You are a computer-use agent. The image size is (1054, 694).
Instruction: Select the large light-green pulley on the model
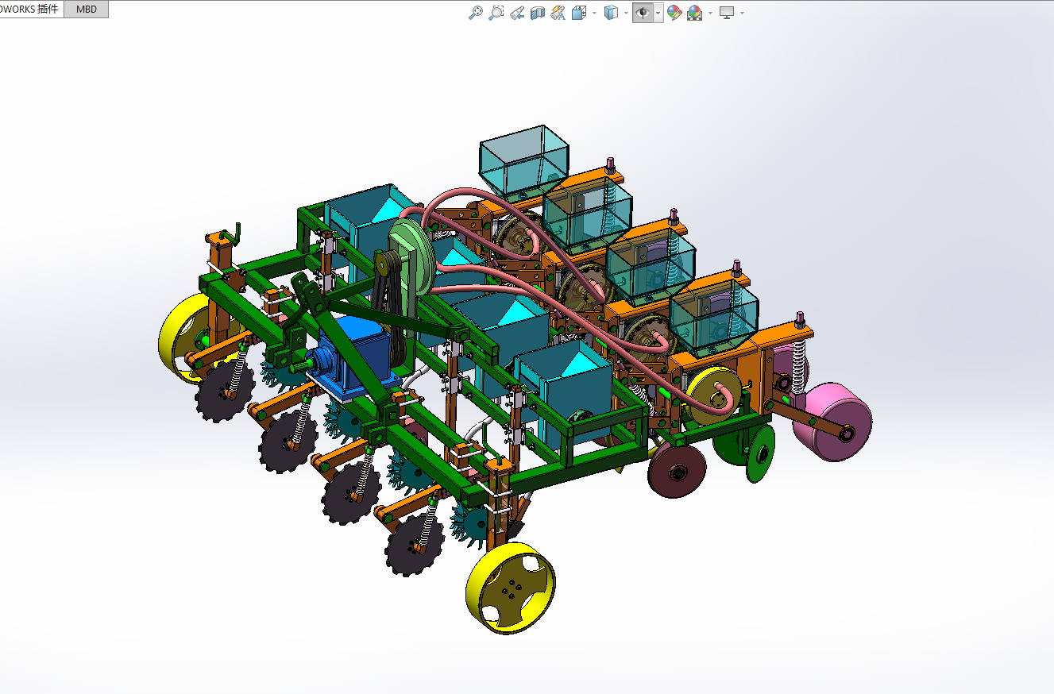click(x=411, y=256)
